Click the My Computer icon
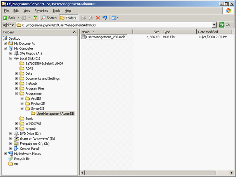The width and height of the screenshot is (236, 177). [x=10, y=48]
